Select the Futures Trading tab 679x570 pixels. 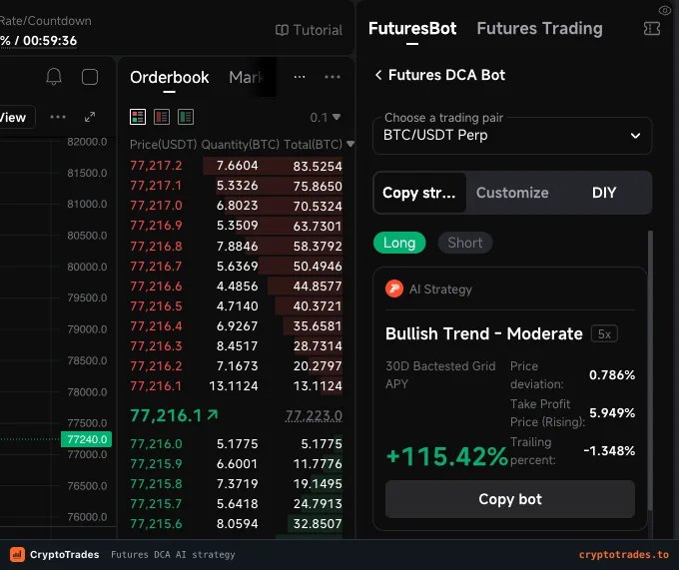point(539,29)
